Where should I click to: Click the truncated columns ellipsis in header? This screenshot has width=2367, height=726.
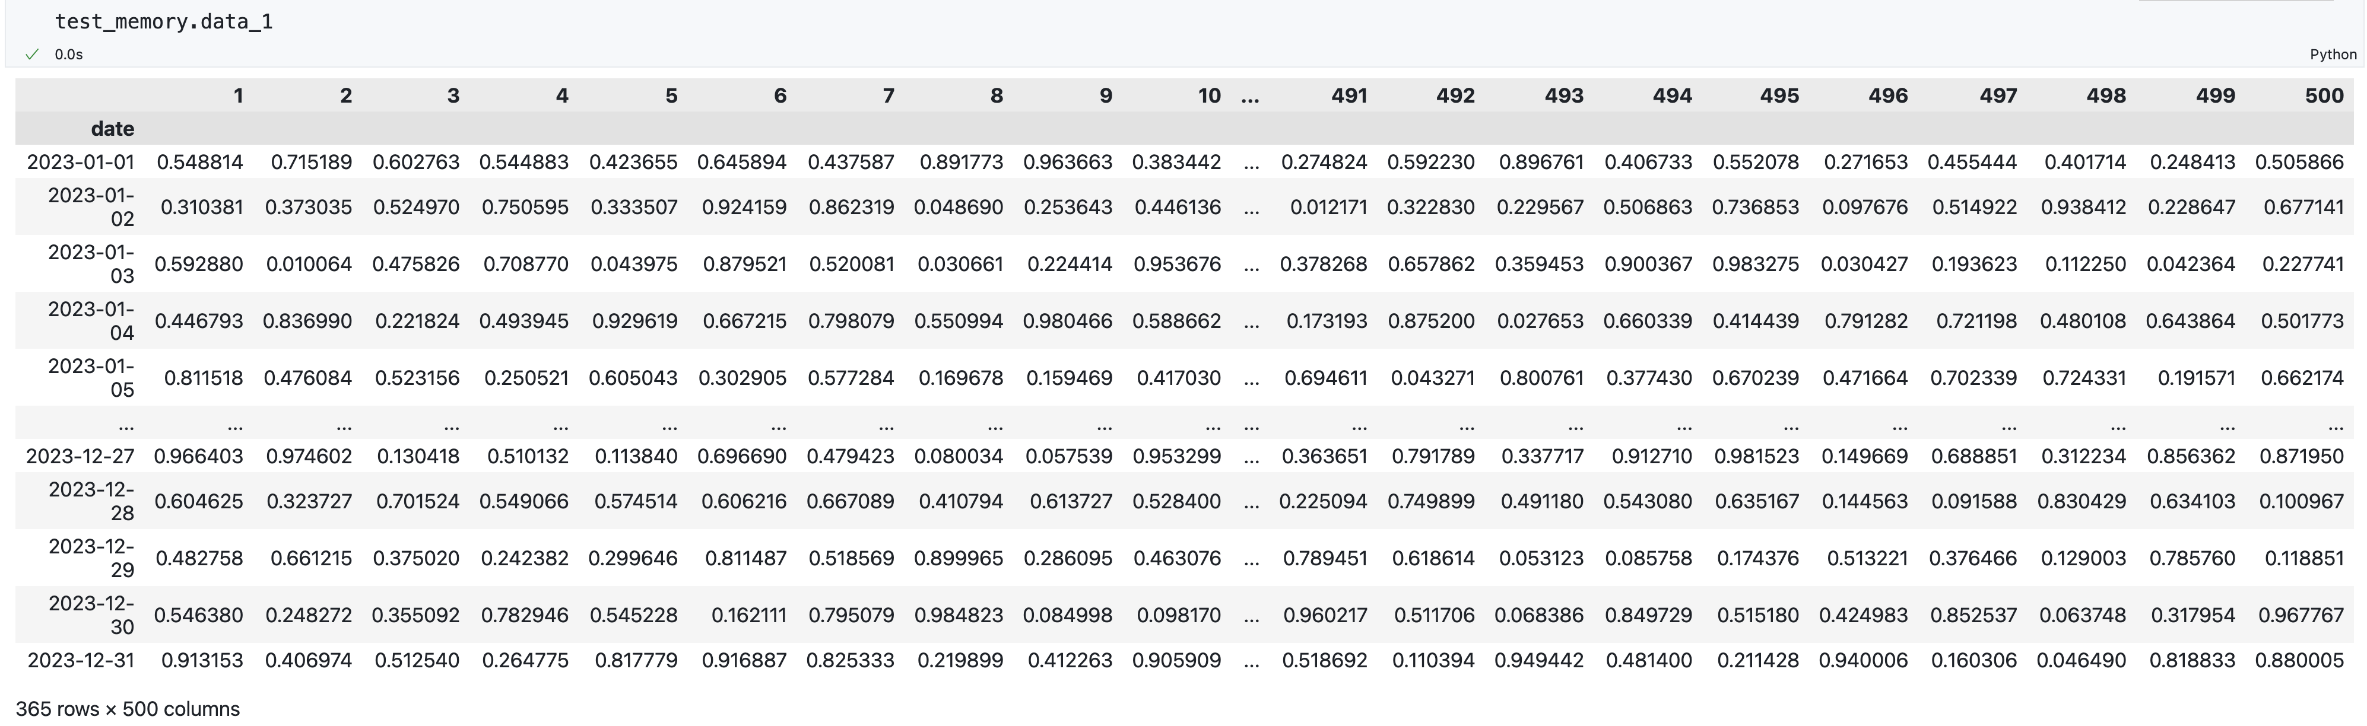click(x=1249, y=95)
